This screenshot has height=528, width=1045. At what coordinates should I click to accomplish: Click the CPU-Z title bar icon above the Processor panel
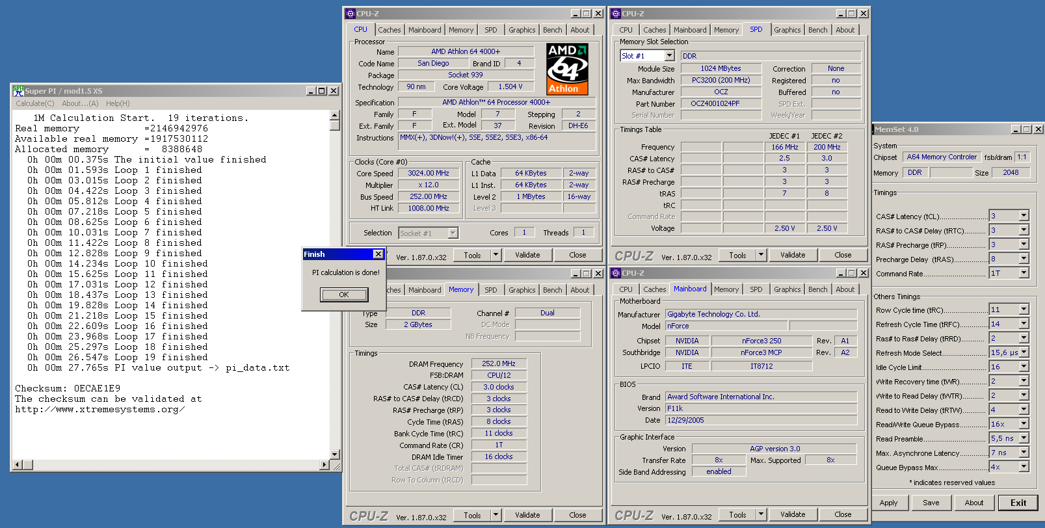351,14
